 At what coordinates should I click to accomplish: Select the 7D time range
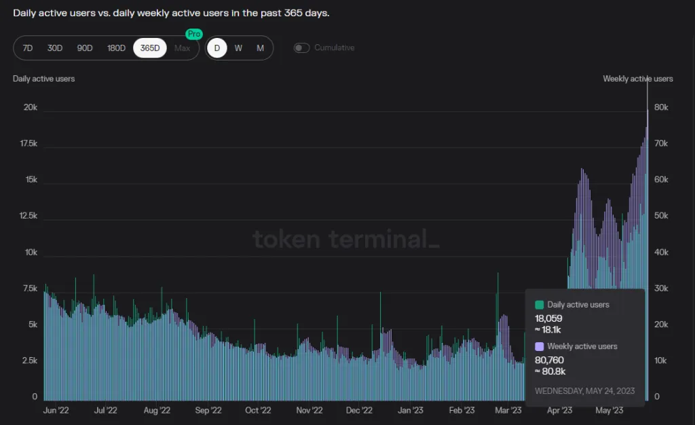(x=26, y=48)
